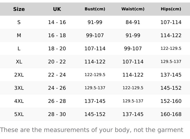
Task: Click waist value 122-129.5 in 3XL row
Action: pyautogui.click(x=133, y=88)
